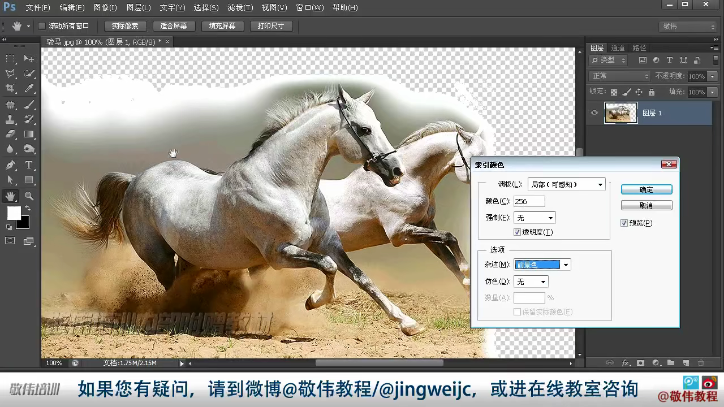
Task: Hide 图层 1 layer visibility
Action: [594, 113]
